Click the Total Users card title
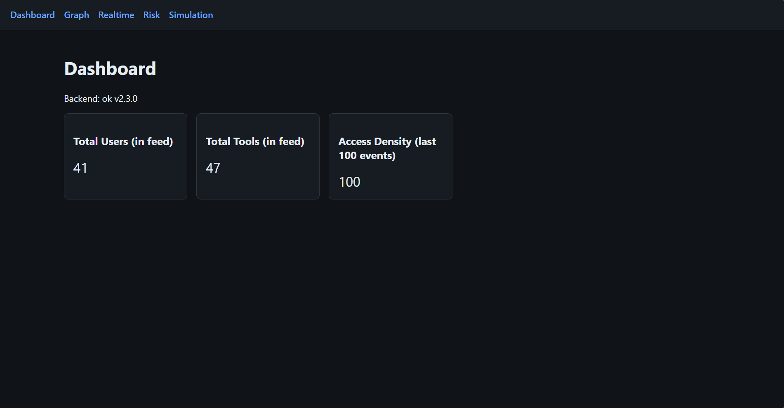 pyautogui.click(x=123, y=141)
